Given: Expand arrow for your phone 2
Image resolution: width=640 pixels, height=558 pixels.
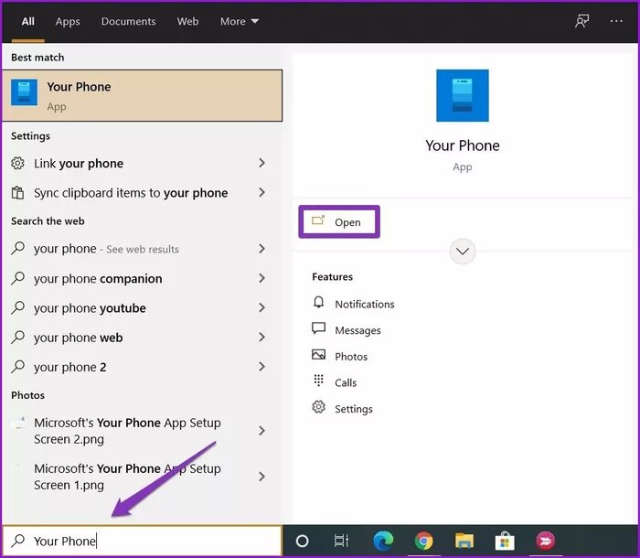Looking at the screenshot, I should 261,367.
